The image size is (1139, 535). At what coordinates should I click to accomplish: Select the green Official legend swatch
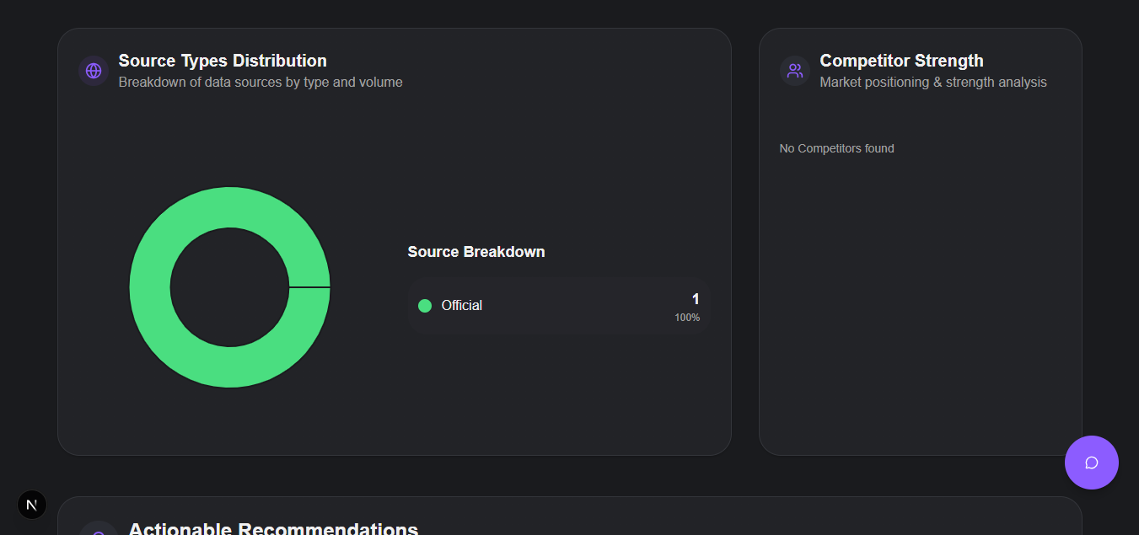pos(425,306)
